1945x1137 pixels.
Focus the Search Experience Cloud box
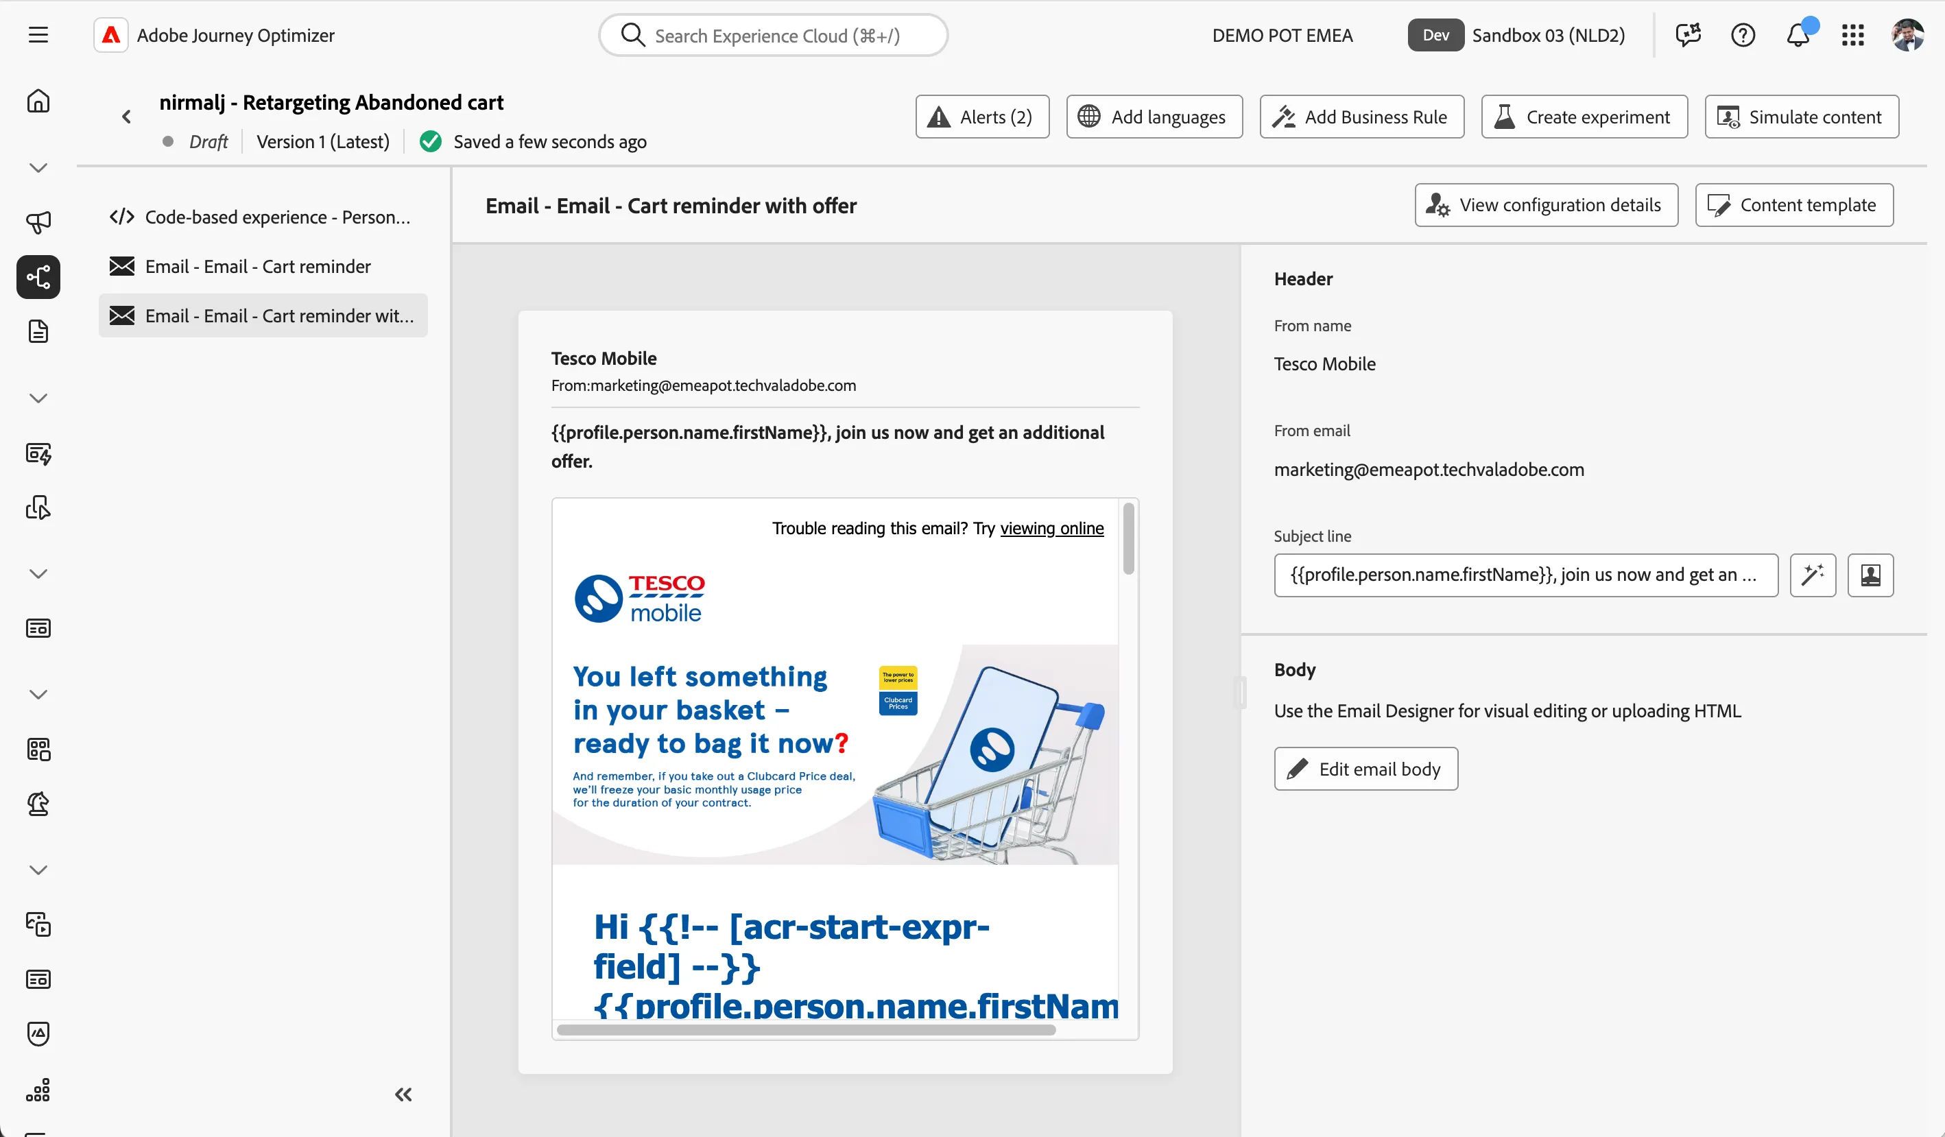pyautogui.click(x=774, y=35)
